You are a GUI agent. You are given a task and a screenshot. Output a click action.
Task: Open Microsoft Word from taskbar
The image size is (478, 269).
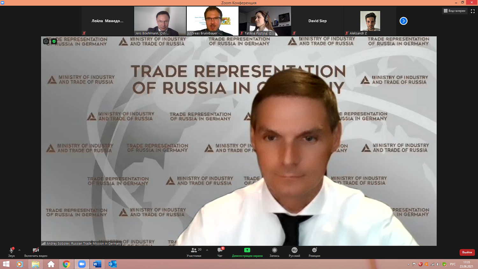click(x=97, y=264)
